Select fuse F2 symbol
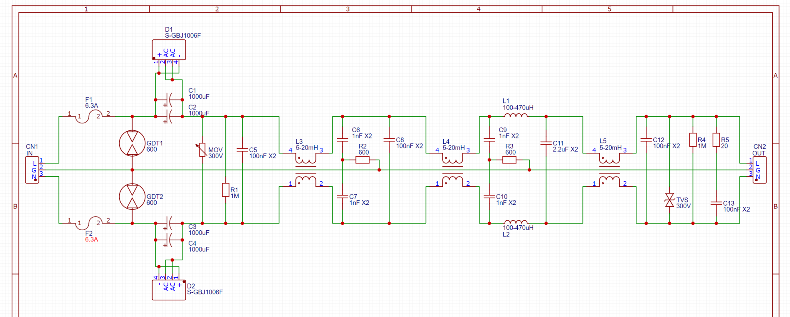 point(89,223)
